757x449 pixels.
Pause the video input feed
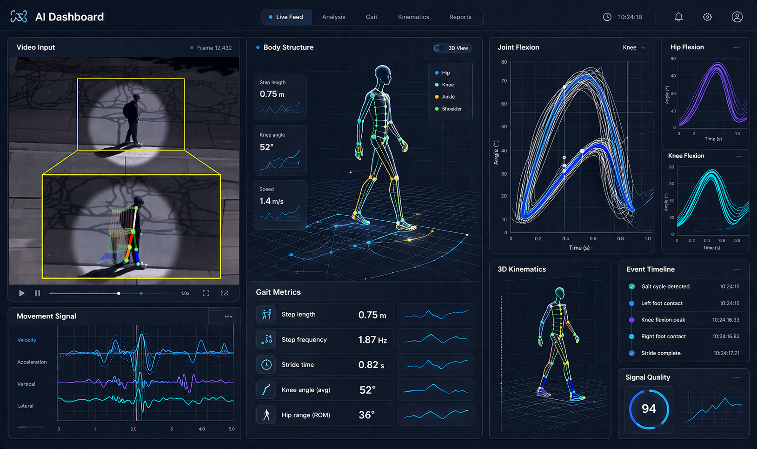click(x=38, y=293)
